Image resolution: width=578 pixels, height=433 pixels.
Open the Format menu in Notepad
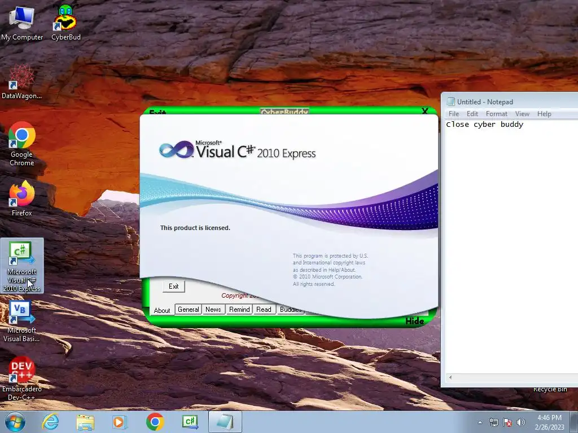[x=497, y=114]
